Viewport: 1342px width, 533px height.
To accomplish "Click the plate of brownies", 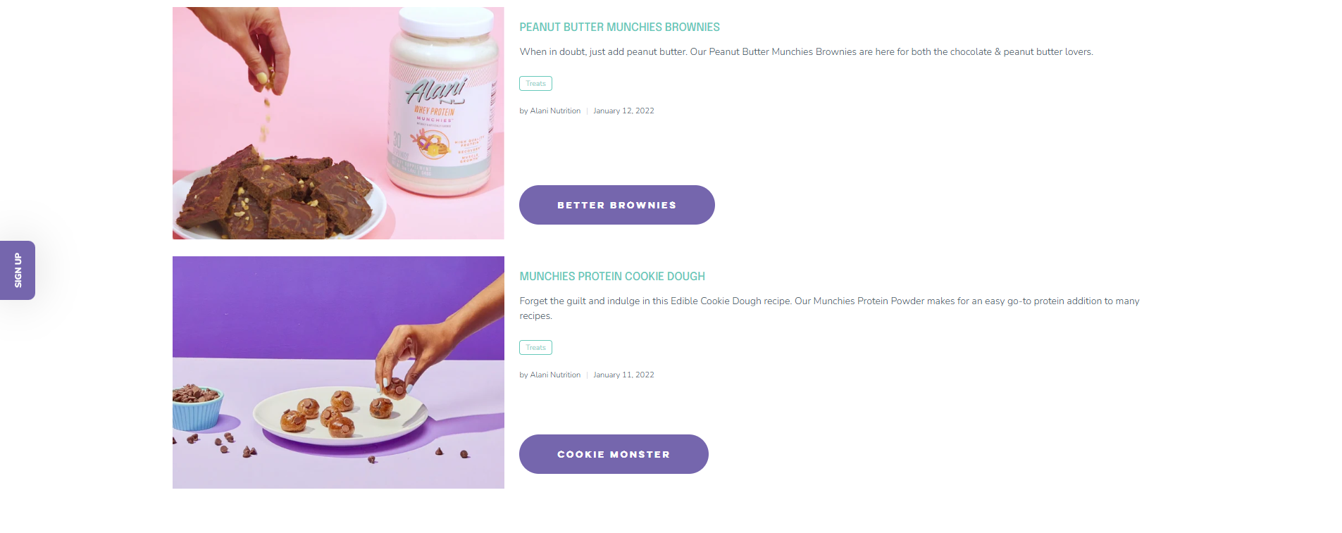I will pos(279,197).
